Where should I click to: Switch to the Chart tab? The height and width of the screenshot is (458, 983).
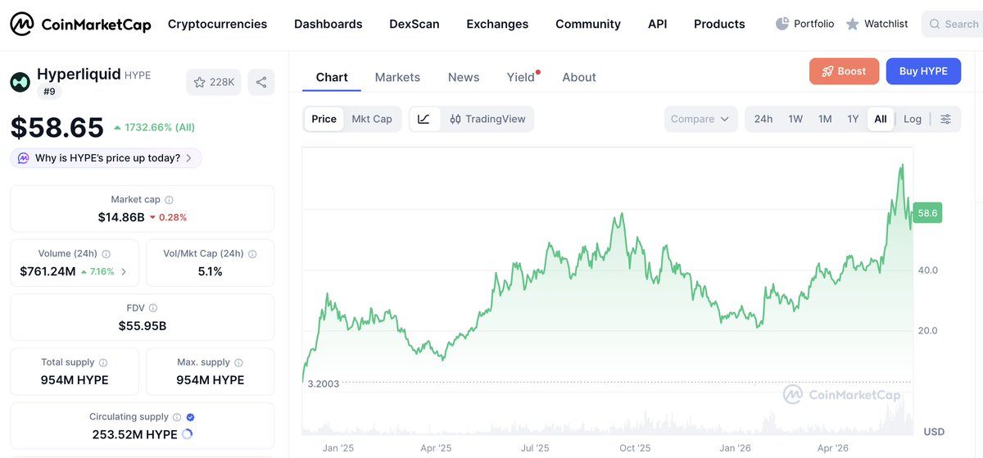[x=332, y=77]
